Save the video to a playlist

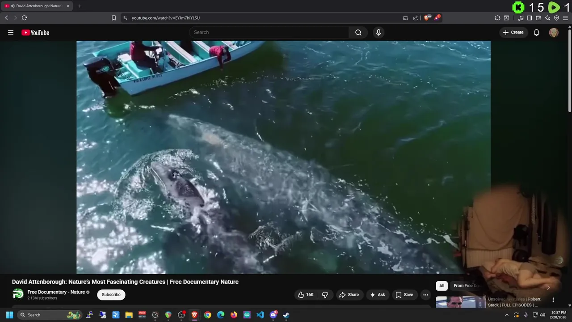404,295
